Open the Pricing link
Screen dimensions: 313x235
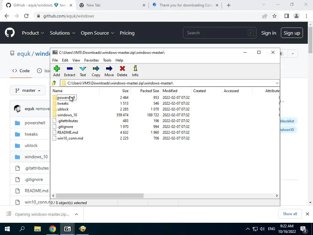[127, 33]
